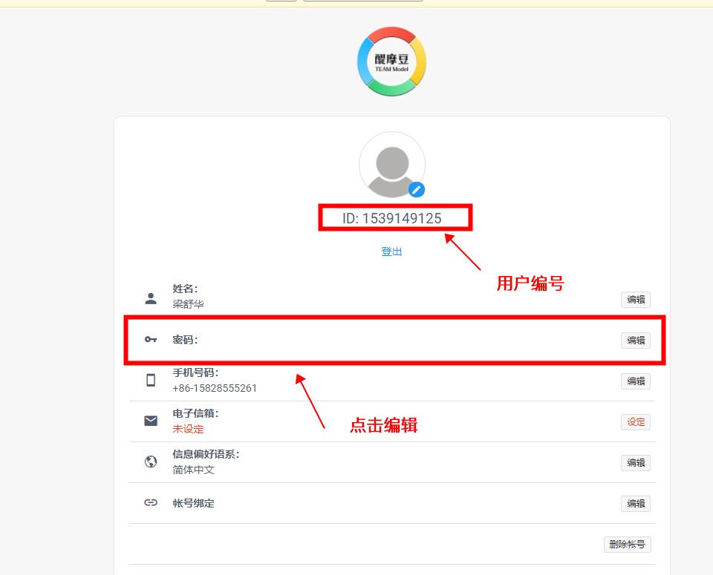This screenshot has width=713, height=575.
Task: Open 编辑 for 帐号绑定
Action: click(x=636, y=504)
